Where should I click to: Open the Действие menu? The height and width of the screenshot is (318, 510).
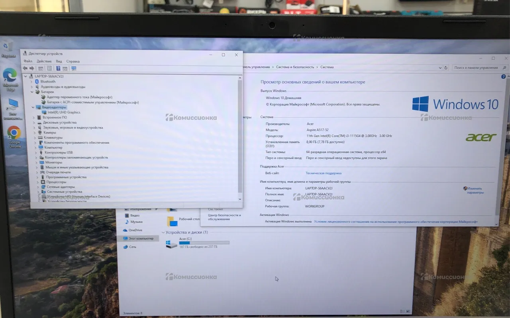44,61
